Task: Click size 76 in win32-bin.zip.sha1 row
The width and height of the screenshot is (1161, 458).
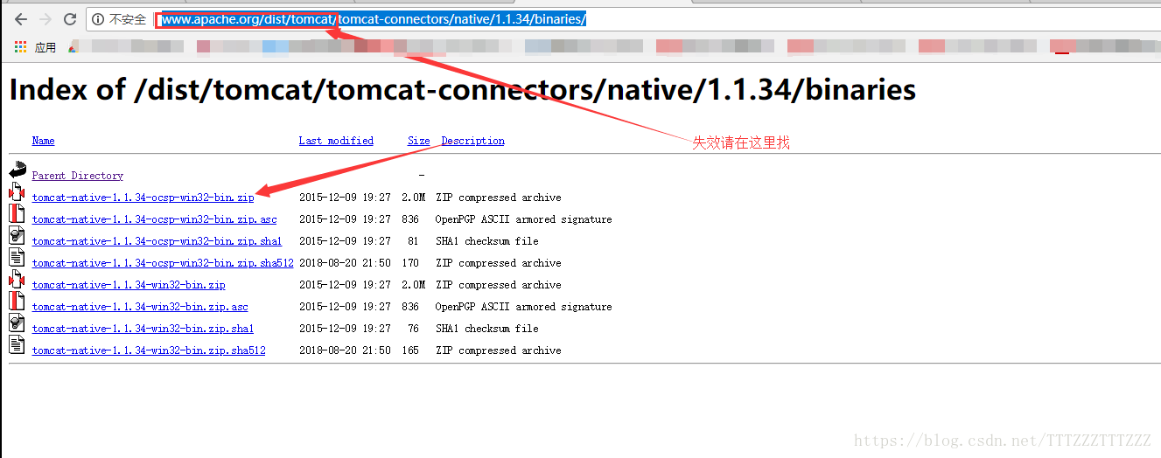Action: 413,329
